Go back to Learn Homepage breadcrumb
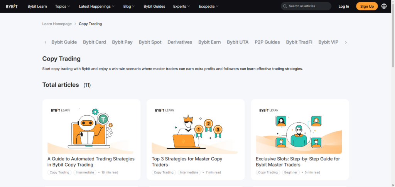The height and width of the screenshot is (187, 395). click(x=57, y=24)
